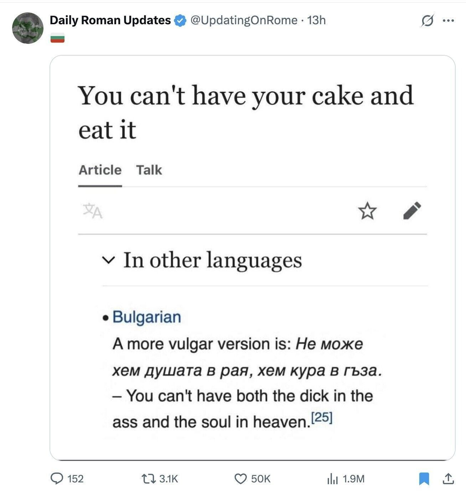Repost this tweet via retweet icon
This screenshot has height=492, width=466.
(x=149, y=478)
